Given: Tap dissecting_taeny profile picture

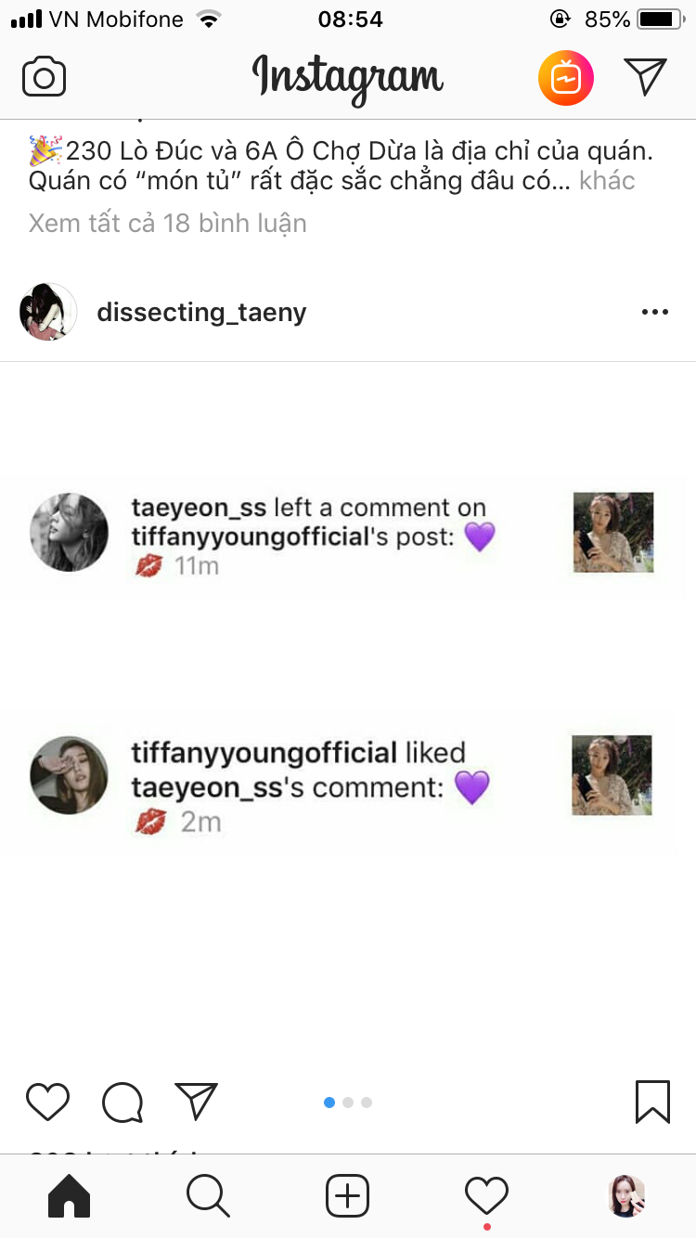Looking at the screenshot, I should coord(48,312).
